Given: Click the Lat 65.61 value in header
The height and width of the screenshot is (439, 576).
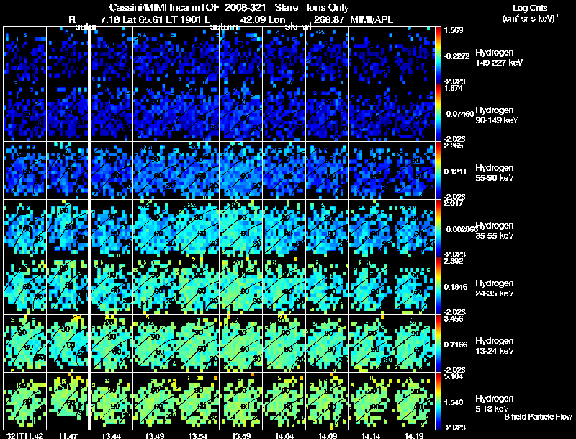Looking at the screenshot, I should (x=143, y=19).
